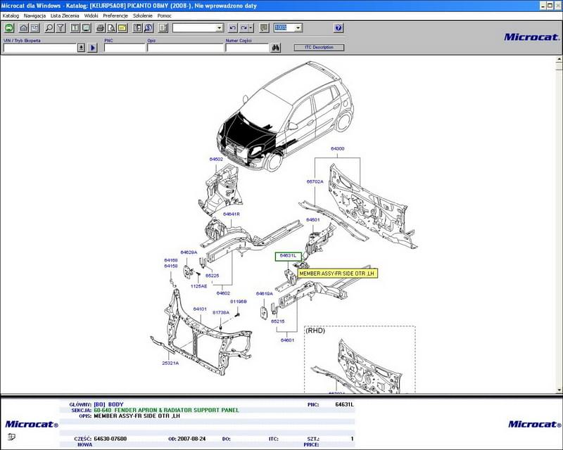Click the green vehicle selection icon
Screen dimensions: 563x450
(9, 28)
